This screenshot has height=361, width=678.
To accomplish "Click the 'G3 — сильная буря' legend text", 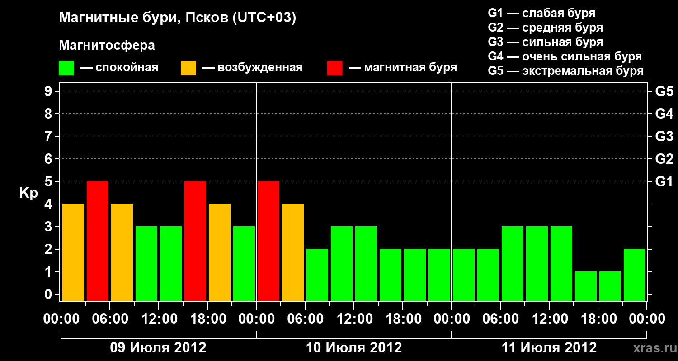I will point(546,42).
